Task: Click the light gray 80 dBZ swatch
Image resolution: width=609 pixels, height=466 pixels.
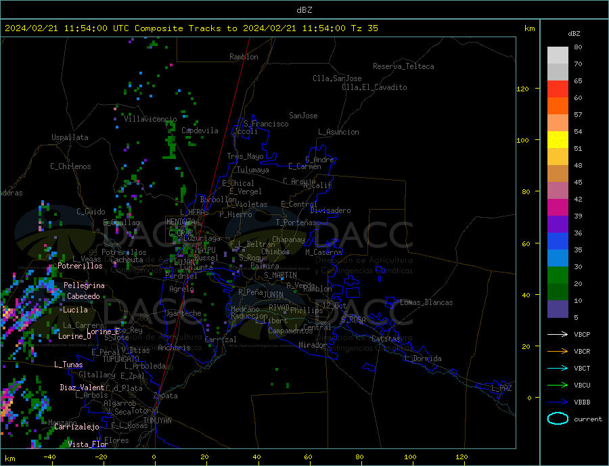Action: pyautogui.click(x=558, y=55)
